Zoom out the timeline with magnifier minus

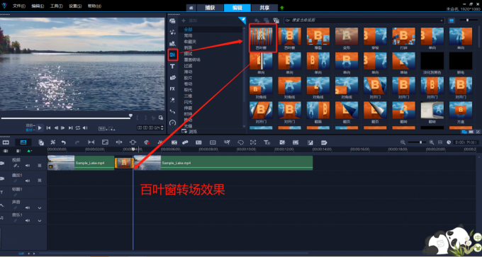403,142
